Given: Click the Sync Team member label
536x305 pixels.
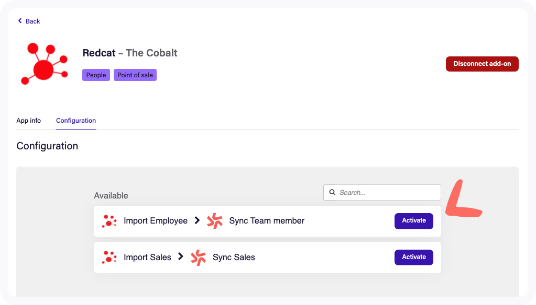Looking at the screenshot, I should [267, 221].
